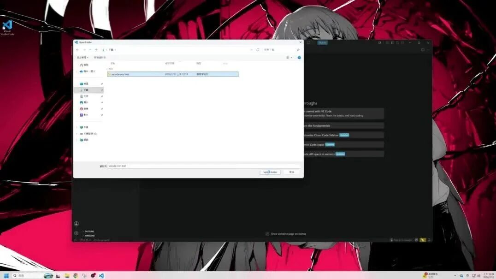Click the search box in Open Folder dialog
Screen dimensions: 496x279
pyautogui.click(x=282, y=50)
